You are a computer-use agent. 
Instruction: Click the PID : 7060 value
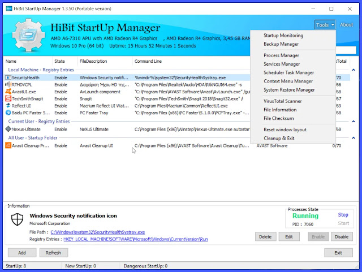[x=303, y=224]
